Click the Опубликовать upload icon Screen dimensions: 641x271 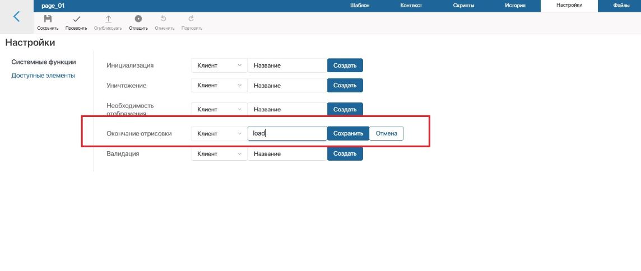[108, 19]
